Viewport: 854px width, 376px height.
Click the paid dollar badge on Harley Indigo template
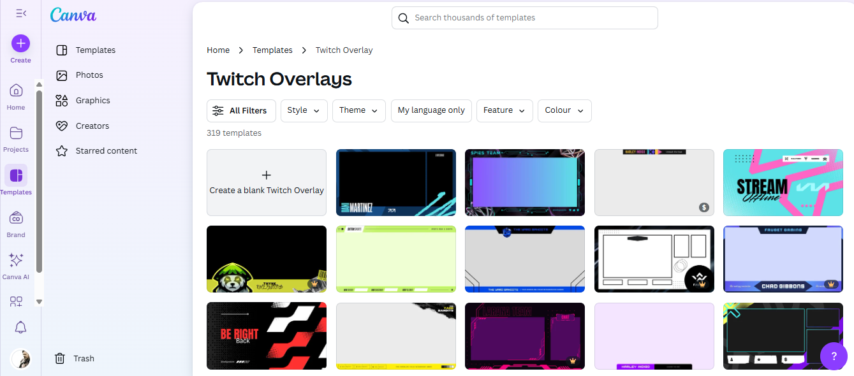point(703,207)
